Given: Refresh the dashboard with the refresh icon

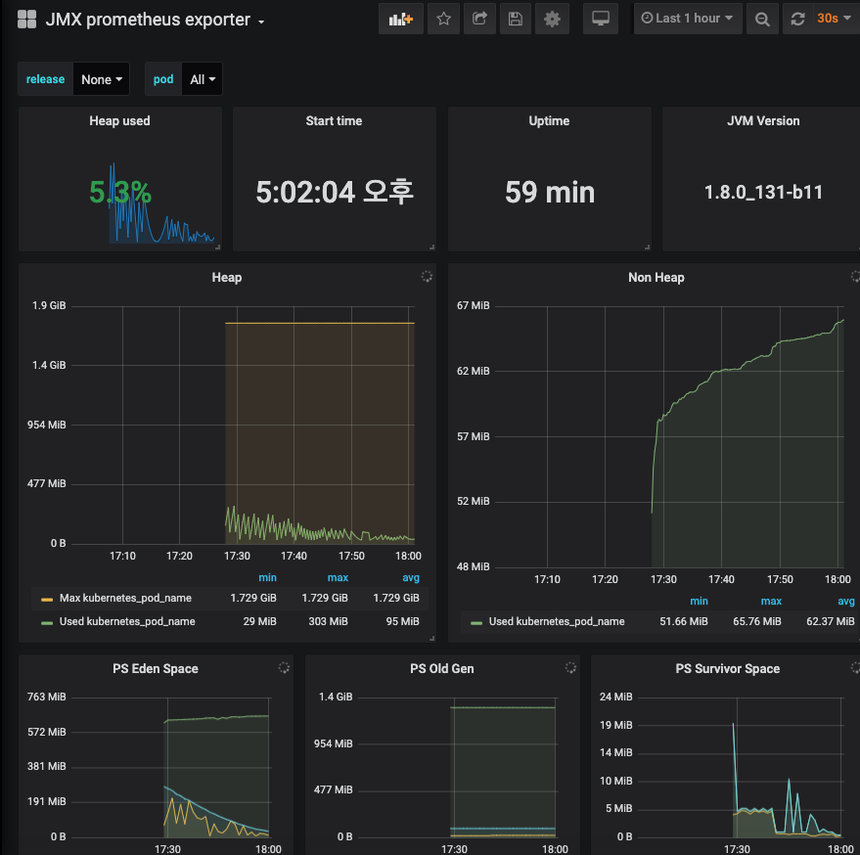Looking at the screenshot, I should (799, 18).
